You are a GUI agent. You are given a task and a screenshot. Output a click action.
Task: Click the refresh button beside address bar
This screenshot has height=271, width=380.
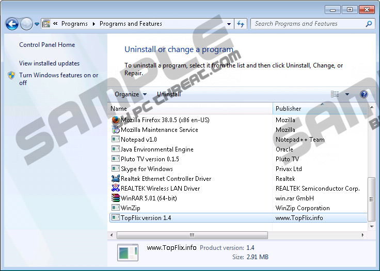point(241,24)
